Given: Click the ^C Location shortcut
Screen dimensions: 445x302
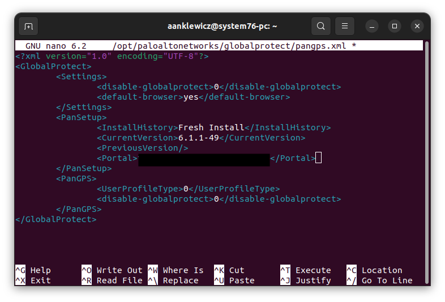Looking at the screenshot, I should 374,270.
